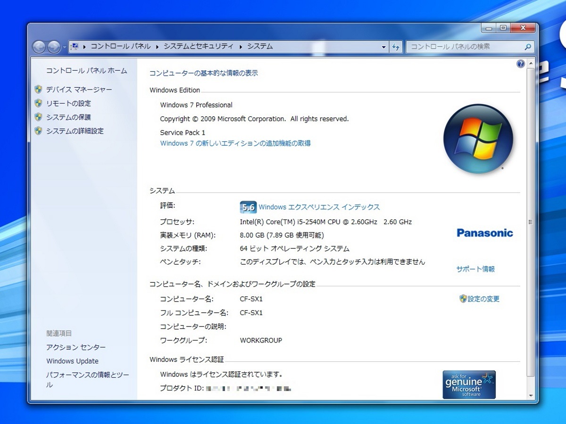This screenshot has height=424, width=566.
Task: Open the address bar history dropdown
Action: click(384, 47)
